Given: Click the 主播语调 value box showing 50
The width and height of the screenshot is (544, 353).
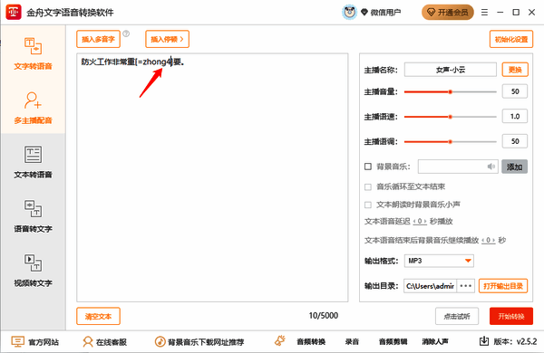Looking at the screenshot, I should [x=515, y=141].
